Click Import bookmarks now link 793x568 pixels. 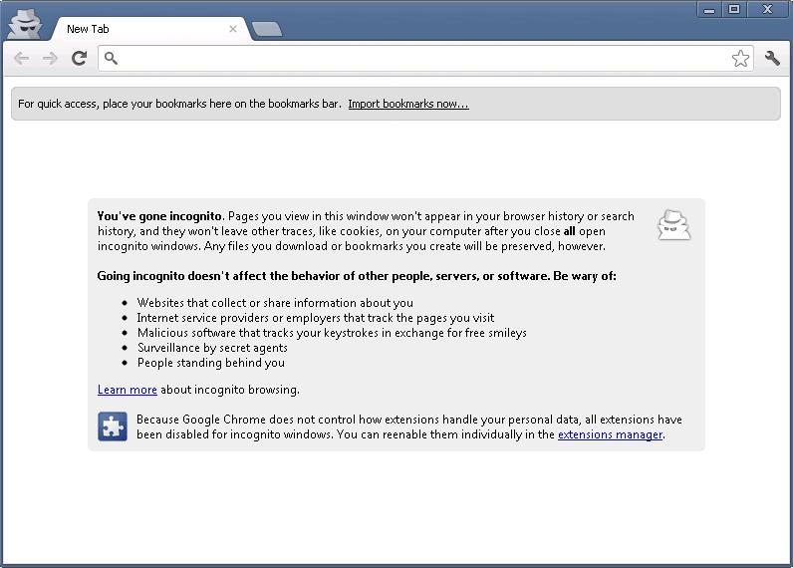(408, 104)
